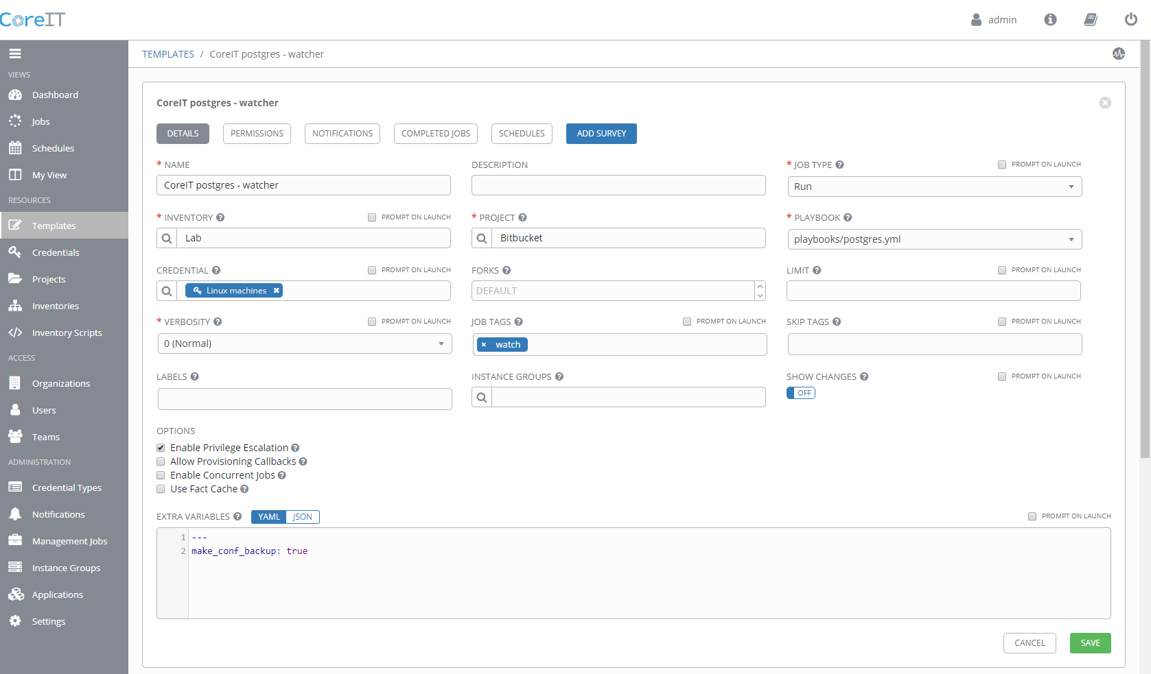The width and height of the screenshot is (1151, 674).
Task: Close the template form panel
Action: coord(1105,103)
